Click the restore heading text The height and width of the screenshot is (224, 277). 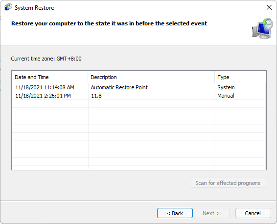tap(109, 23)
